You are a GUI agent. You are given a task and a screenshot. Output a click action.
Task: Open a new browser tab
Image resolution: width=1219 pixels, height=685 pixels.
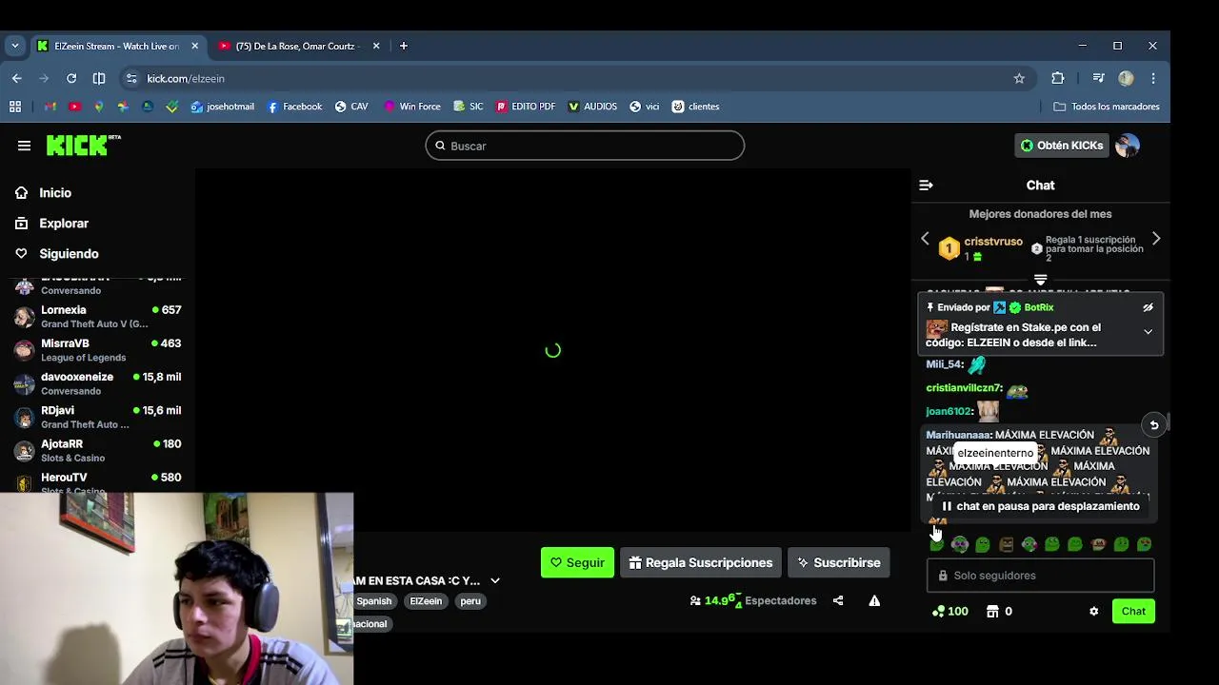[404, 46]
